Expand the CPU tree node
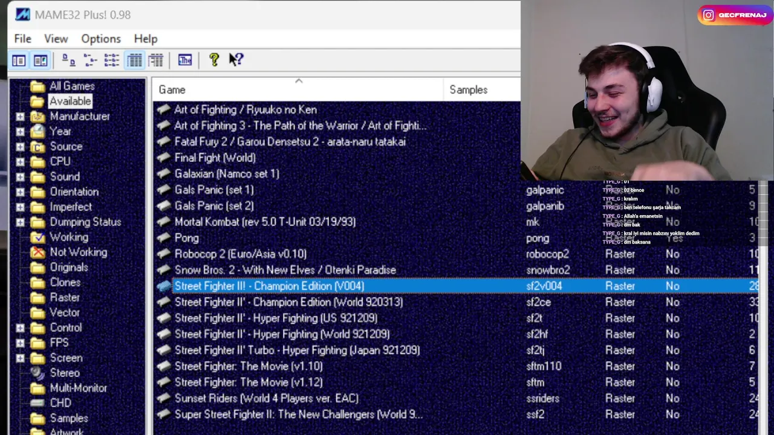Screen dimensions: 774x435 click(x=20, y=162)
